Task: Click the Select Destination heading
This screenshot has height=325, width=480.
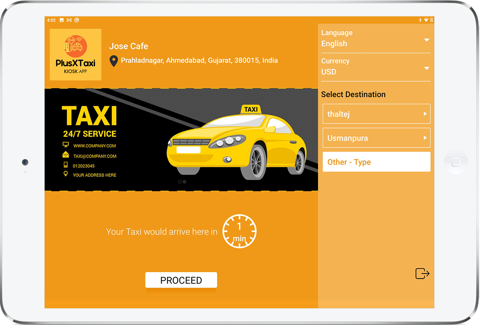Action: click(353, 94)
